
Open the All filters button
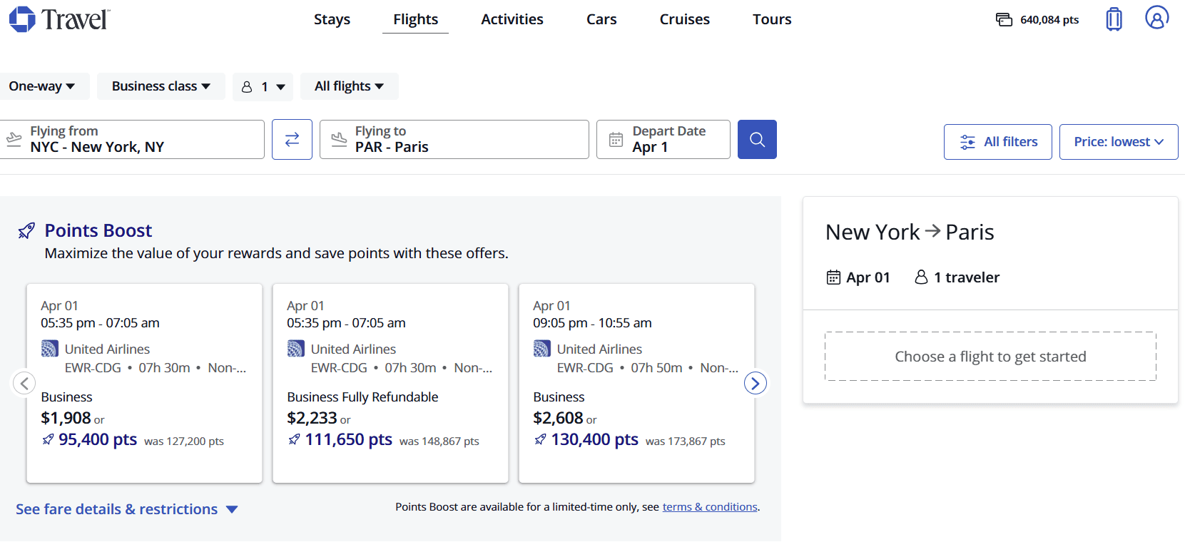pyautogui.click(x=997, y=142)
